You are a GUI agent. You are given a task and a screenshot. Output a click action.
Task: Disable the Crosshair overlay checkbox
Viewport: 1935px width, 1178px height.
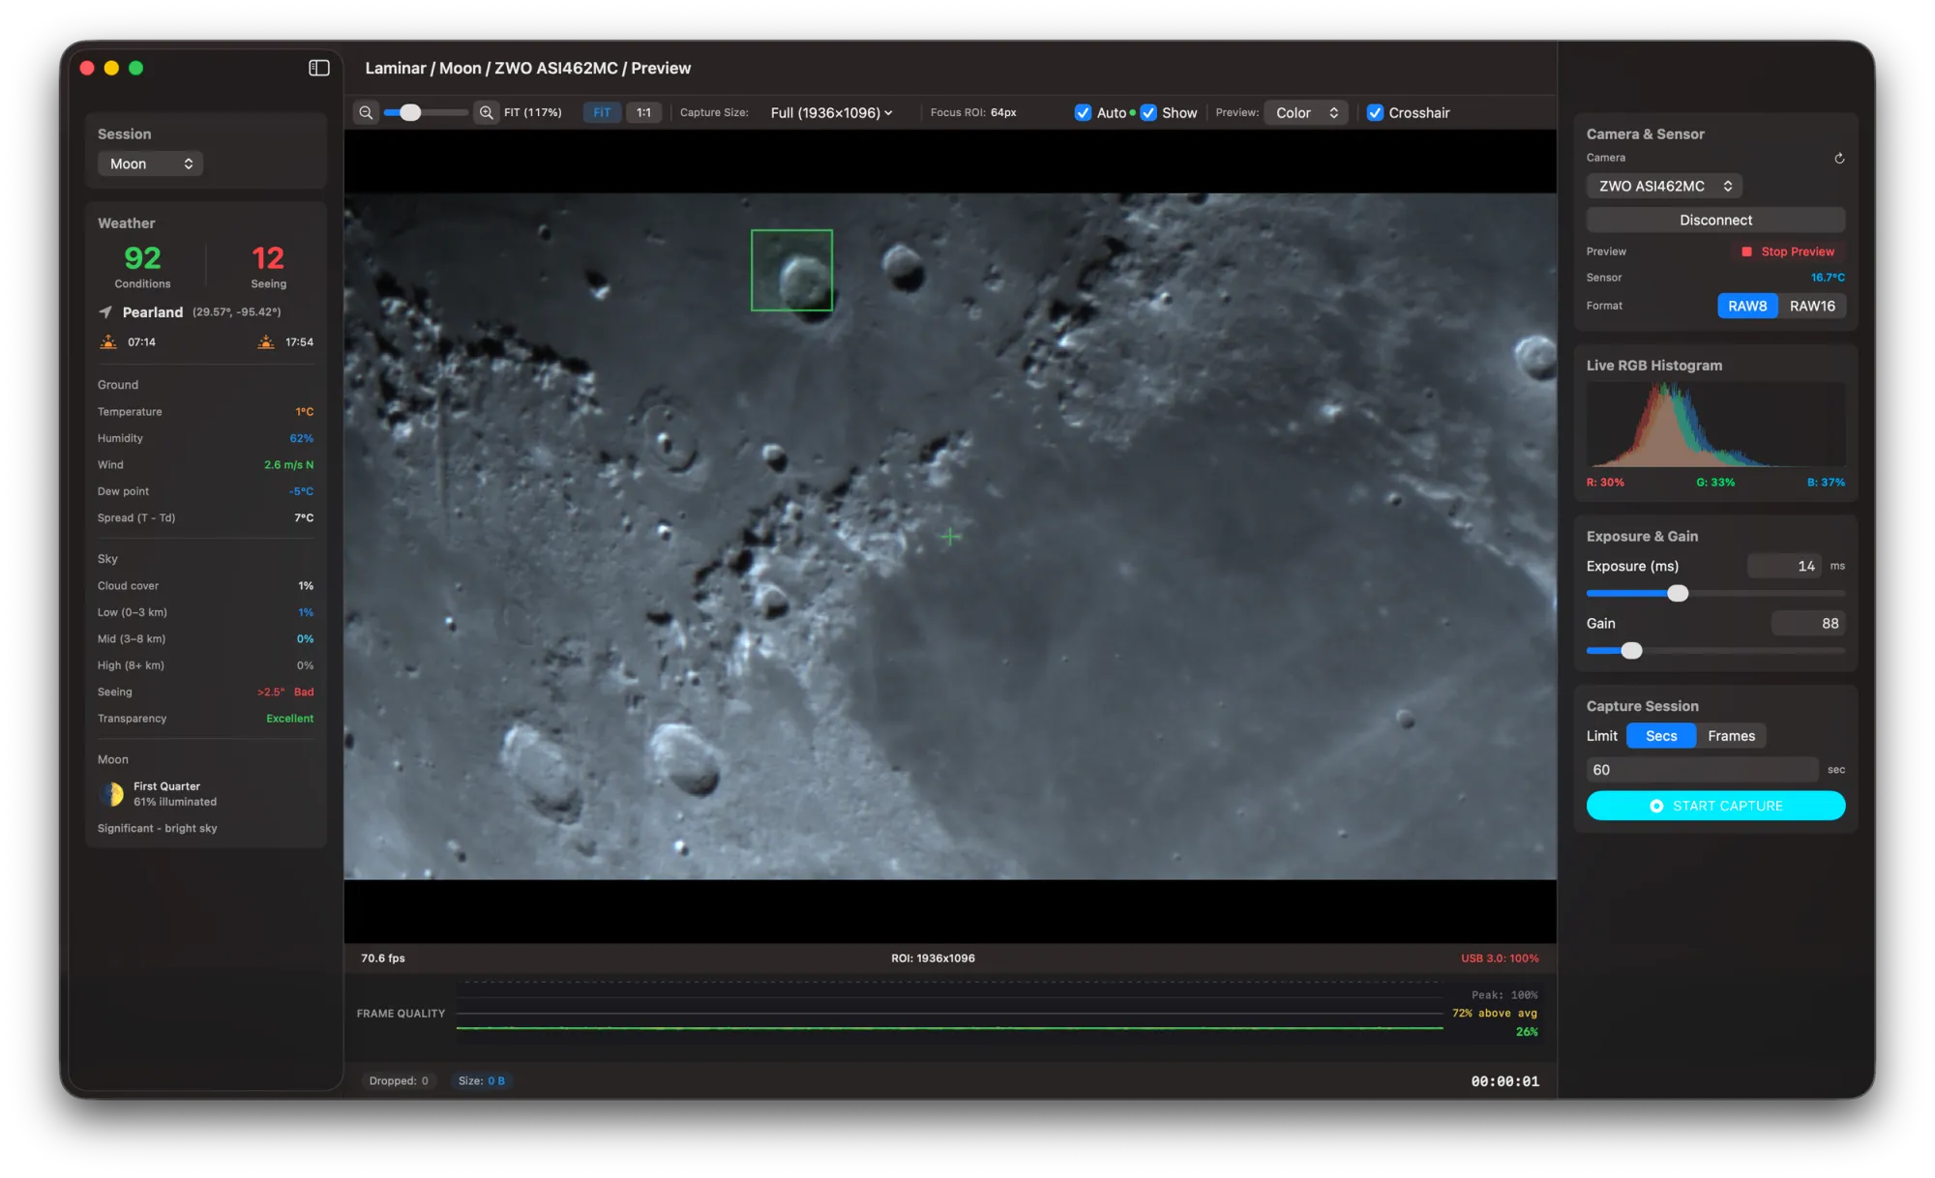(x=1375, y=112)
